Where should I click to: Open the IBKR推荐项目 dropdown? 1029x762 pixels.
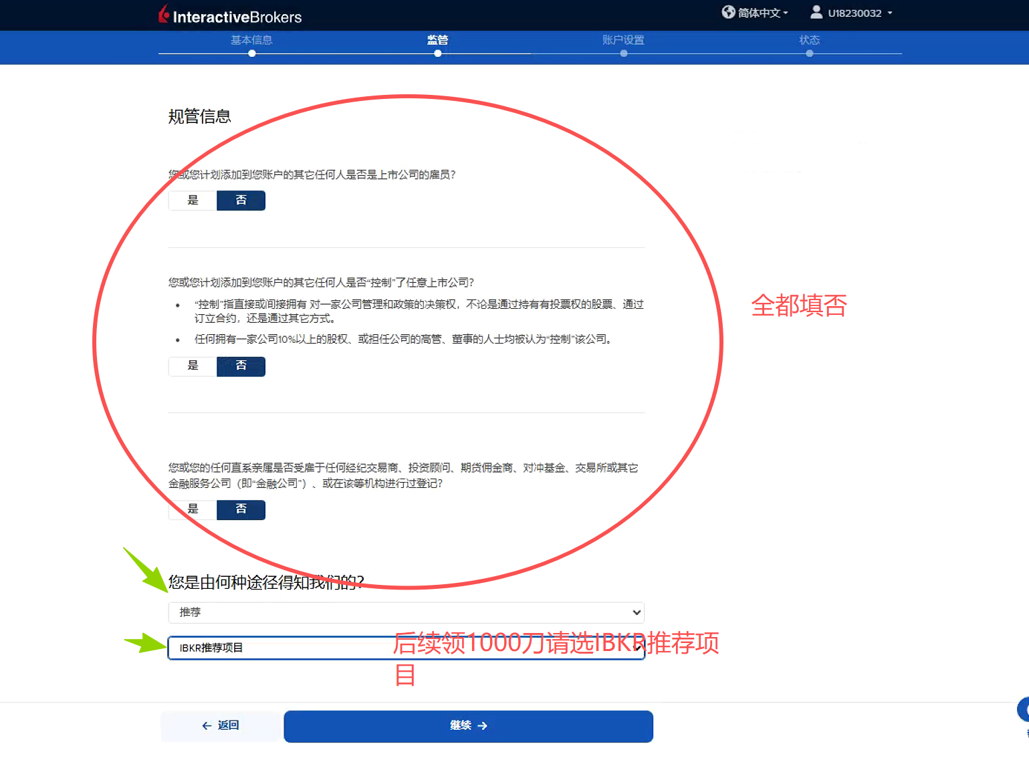(406, 648)
